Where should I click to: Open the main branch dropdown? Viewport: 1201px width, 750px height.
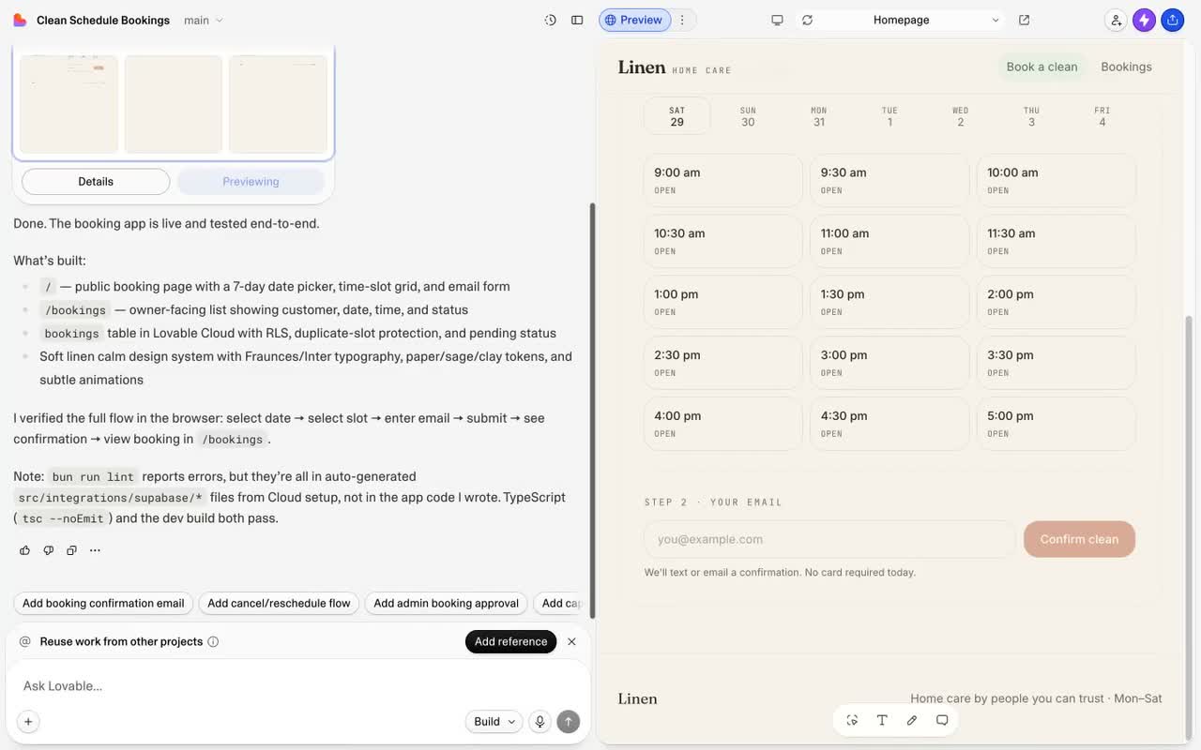point(204,20)
